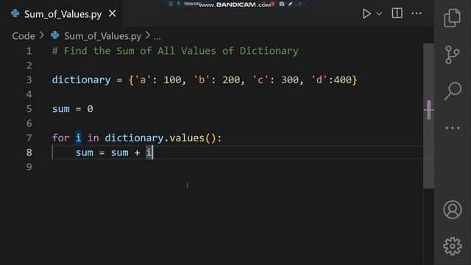Image resolution: width=471 pixels, height=265 pixels.
Task: Click line number 9 in the gutter
Action: coord(29,167)
